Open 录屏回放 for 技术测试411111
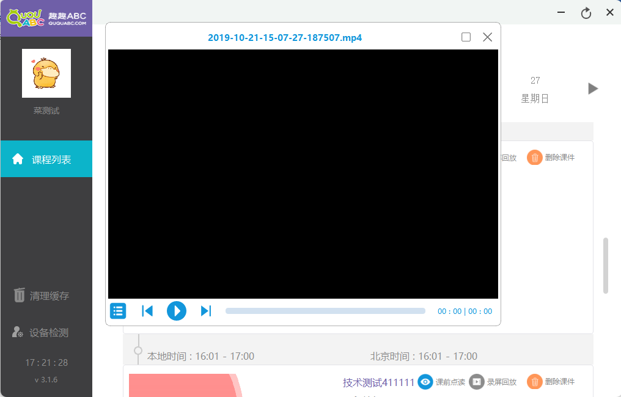This screenshot has width=621, height=397. click(x=477, y=382)
